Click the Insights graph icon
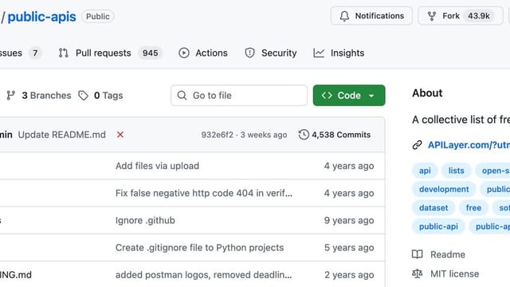Viewport: 510px width, 287px height. click(x=319, y=53)
